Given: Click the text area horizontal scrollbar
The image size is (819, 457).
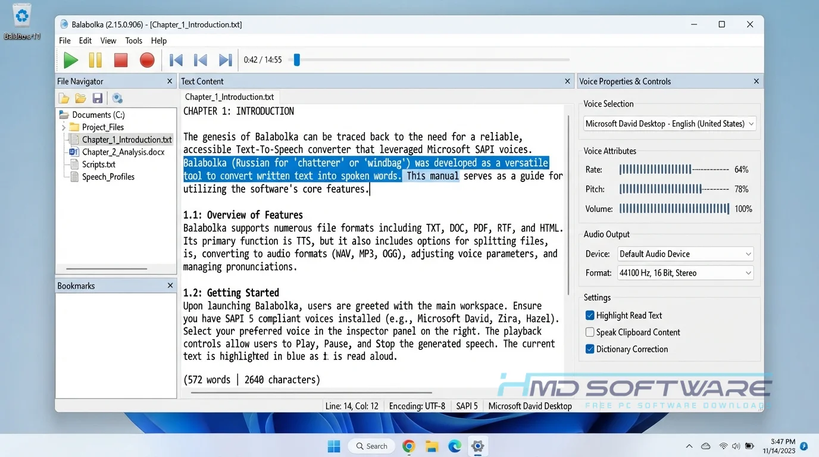Looking at the screenshot, I should coord(310,393).
